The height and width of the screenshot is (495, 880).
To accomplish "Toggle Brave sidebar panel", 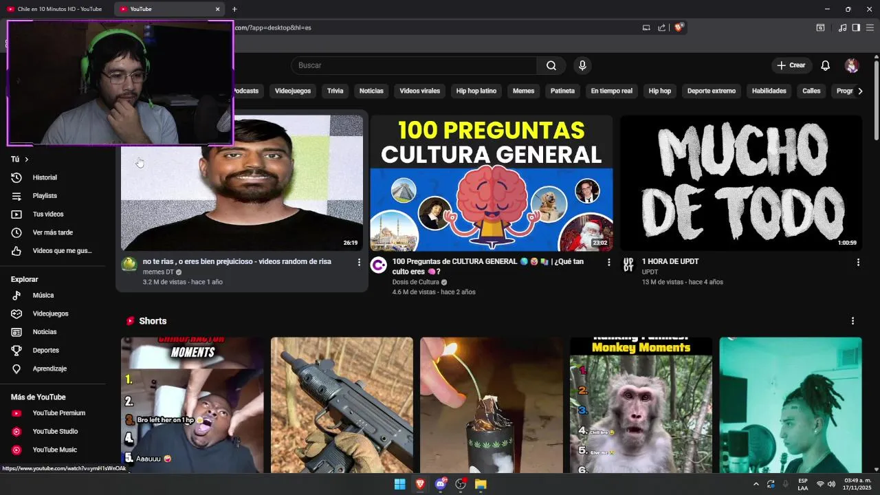I will [856, 27].
